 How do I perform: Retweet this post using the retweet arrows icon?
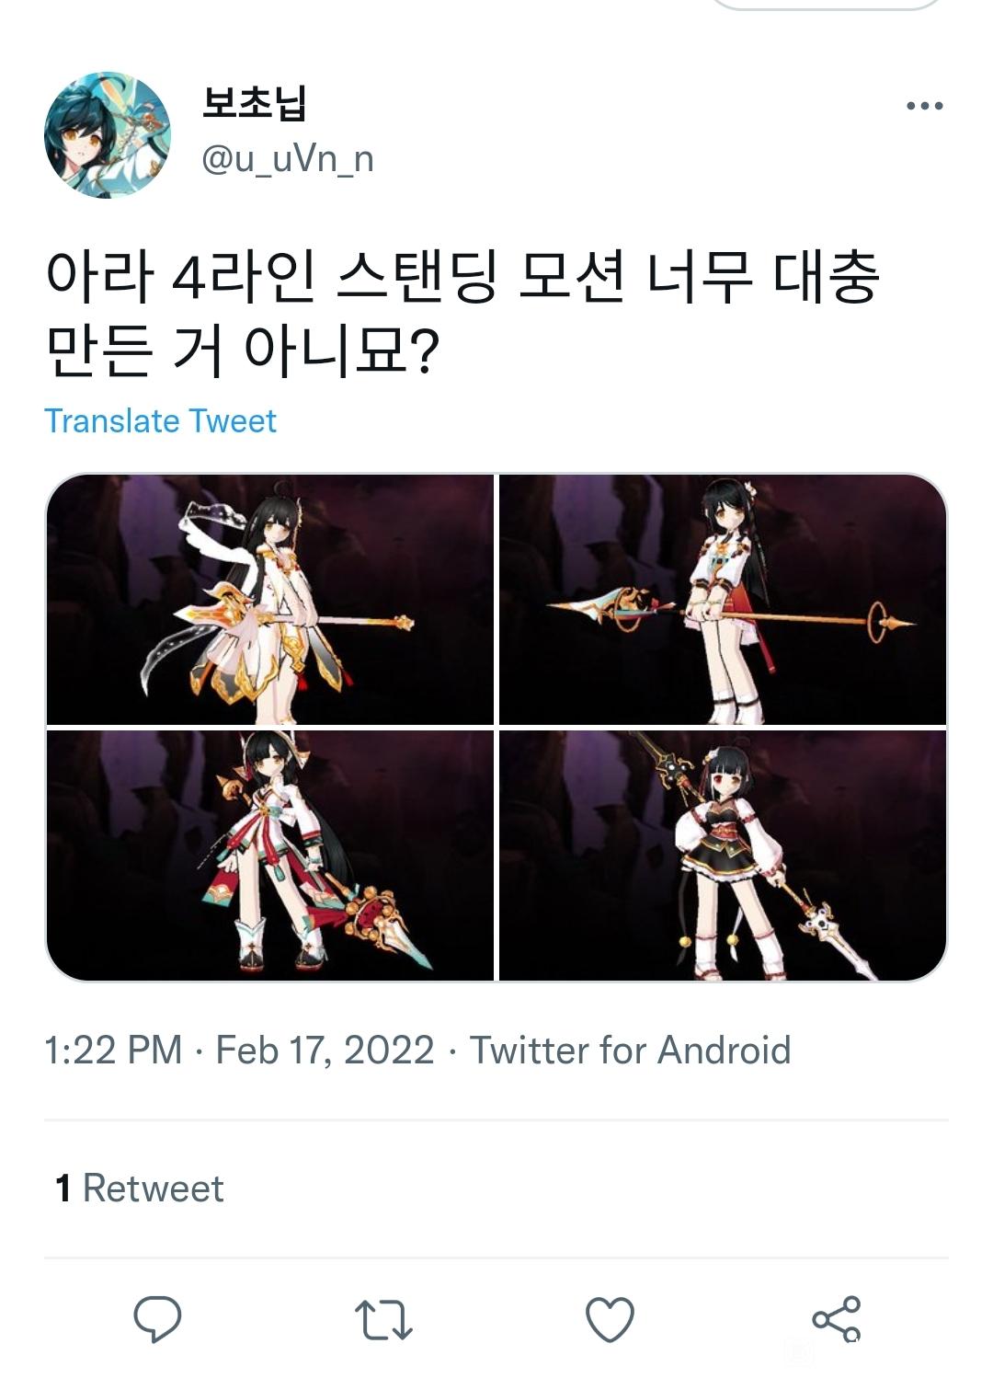[383, 1320]
